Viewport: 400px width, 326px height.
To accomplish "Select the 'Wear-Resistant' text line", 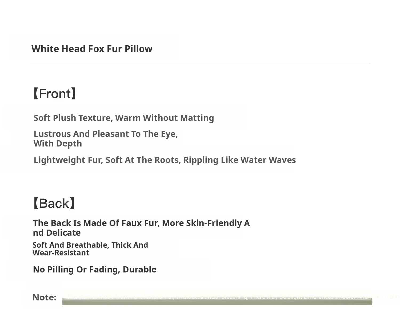I will point(61,253).
